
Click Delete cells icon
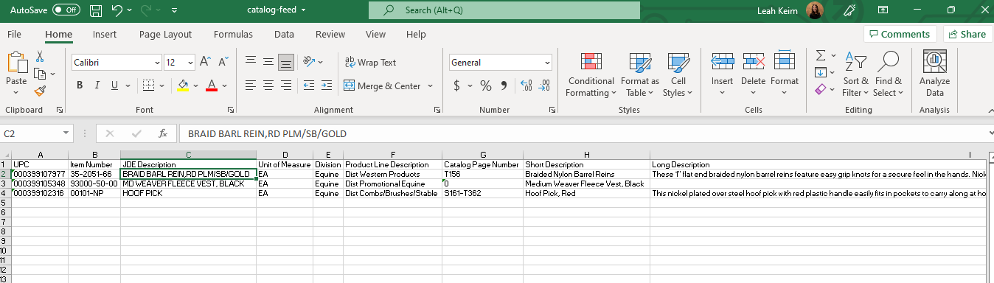coord(753,62)
